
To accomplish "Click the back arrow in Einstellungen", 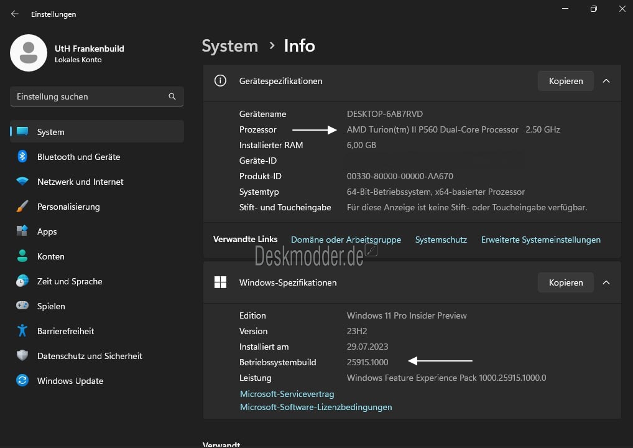I will pyautogui.click(x=15, y=14).
